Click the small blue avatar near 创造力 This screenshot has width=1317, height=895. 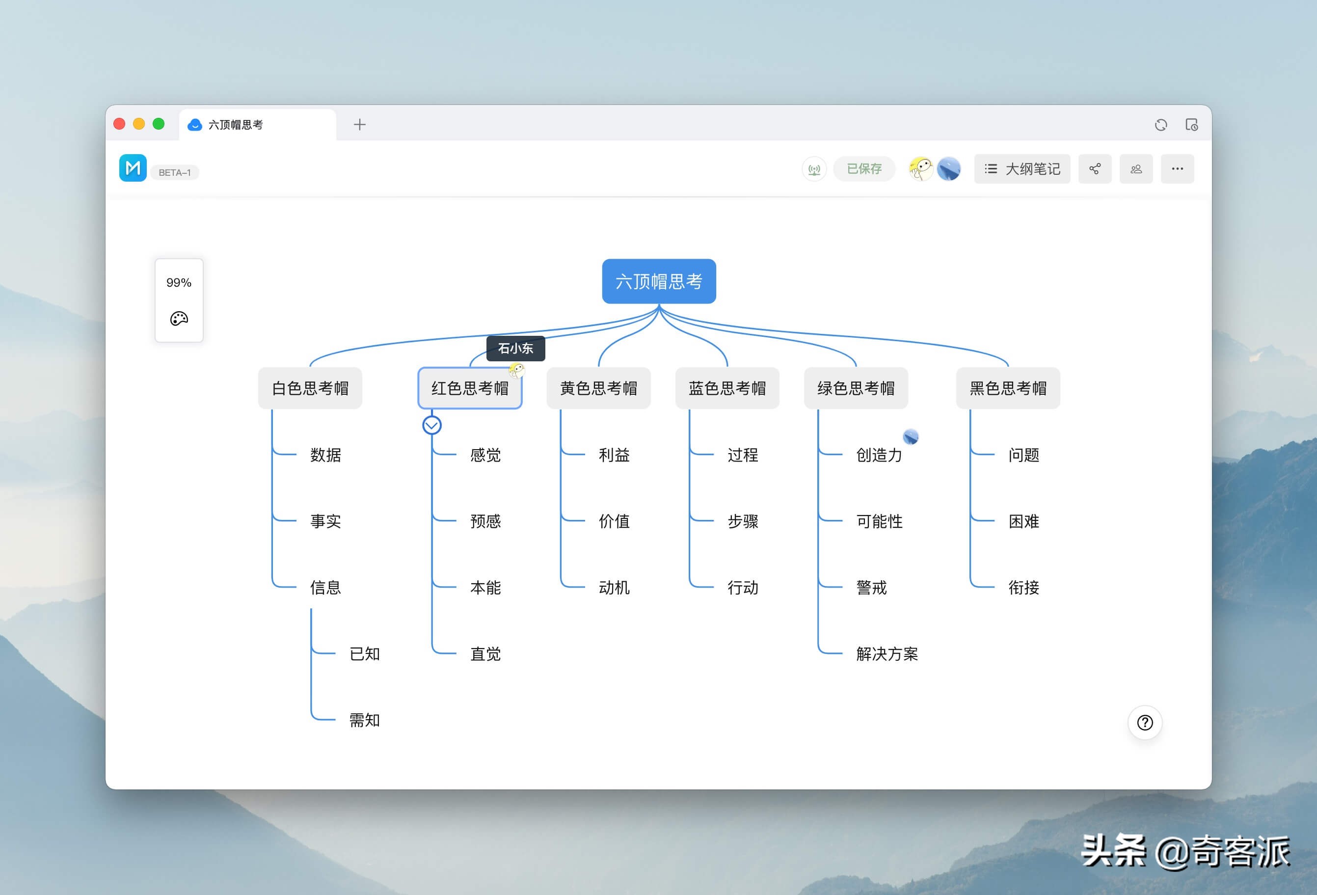(910, 436)
